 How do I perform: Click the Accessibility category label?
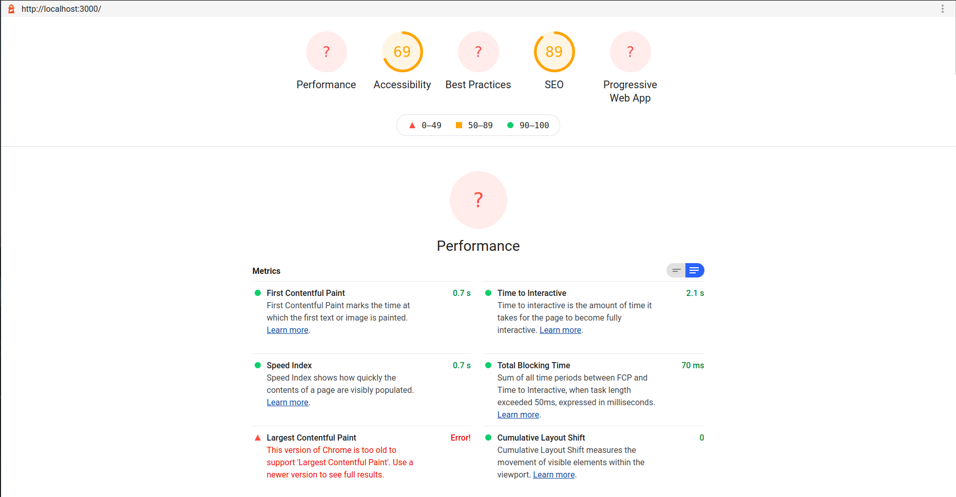[402, 85]
